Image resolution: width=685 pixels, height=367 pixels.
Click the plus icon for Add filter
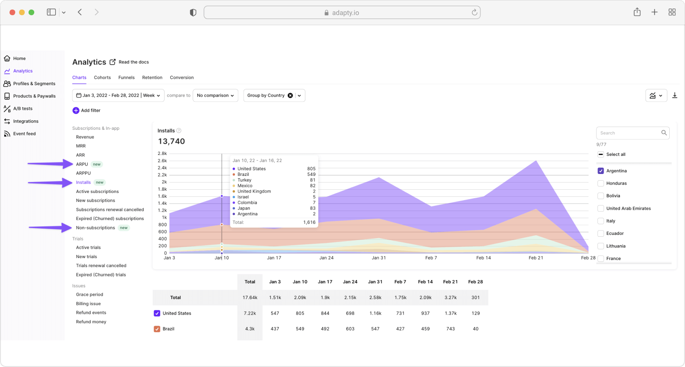click(76, 110)
